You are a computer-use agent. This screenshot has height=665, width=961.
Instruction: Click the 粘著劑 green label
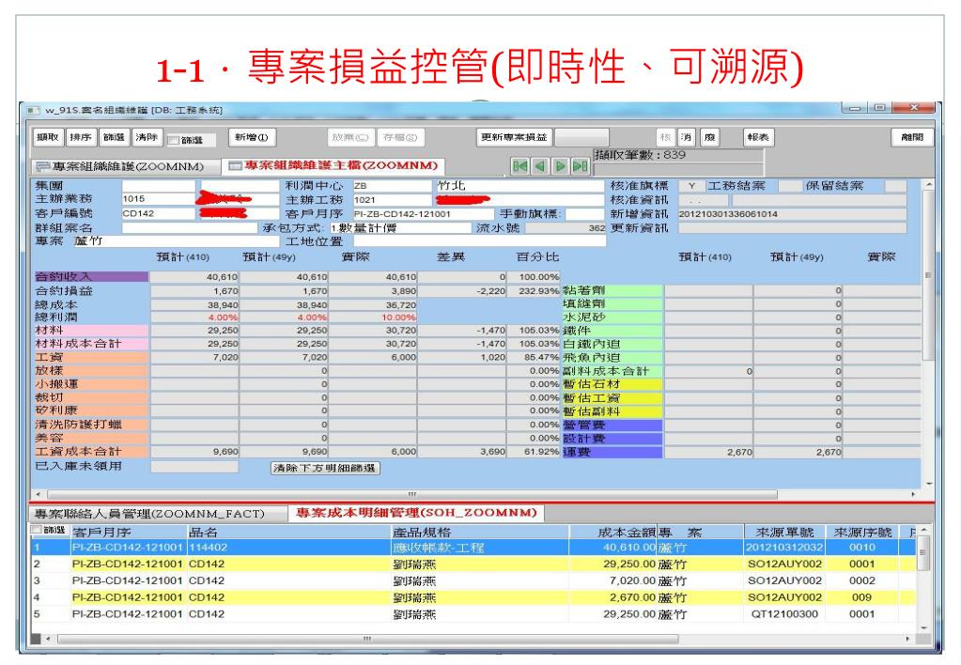pyautogui.click(x=612, y=290)
